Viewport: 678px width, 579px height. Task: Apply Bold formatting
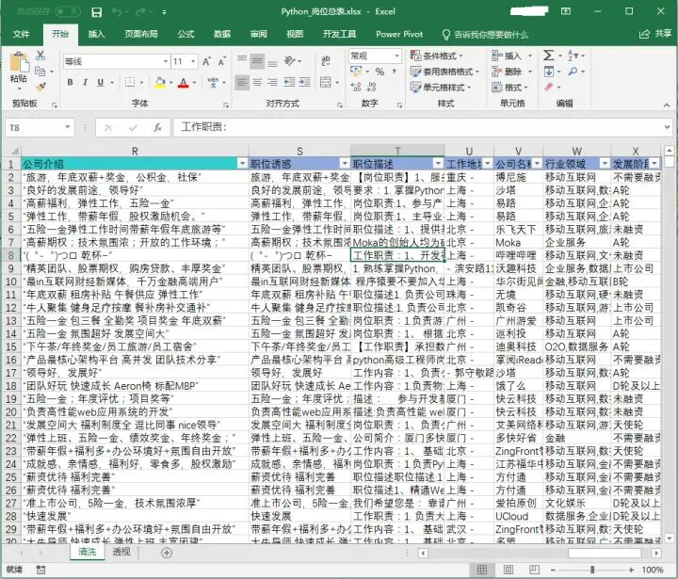point(70,82)
